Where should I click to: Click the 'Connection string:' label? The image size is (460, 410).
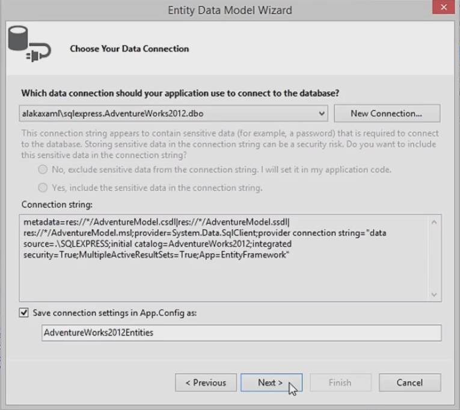pyautogui.click(x=57, y=205)
